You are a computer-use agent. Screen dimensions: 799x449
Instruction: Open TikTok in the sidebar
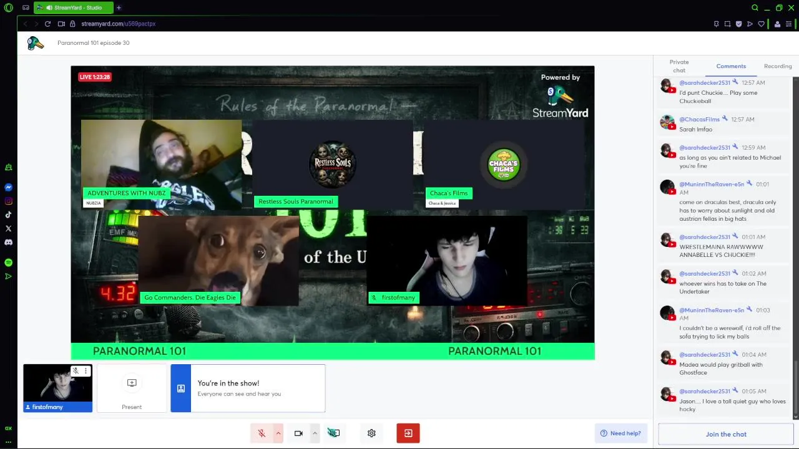pos(8,215)
